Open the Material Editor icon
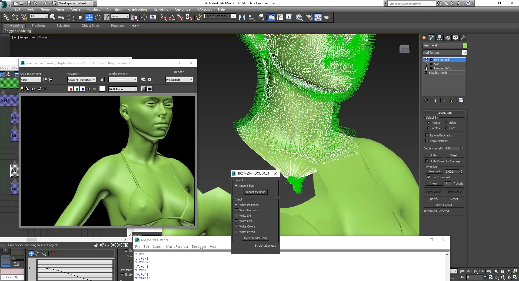519x281 pixels. (x=299, y=17)
